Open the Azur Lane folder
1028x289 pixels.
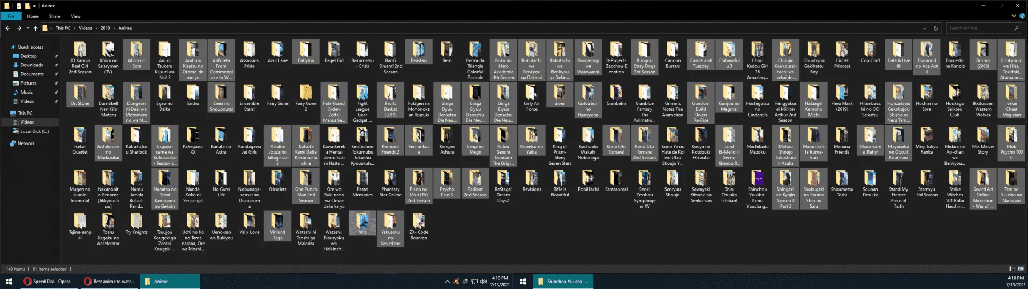click(x=277, y=52)
